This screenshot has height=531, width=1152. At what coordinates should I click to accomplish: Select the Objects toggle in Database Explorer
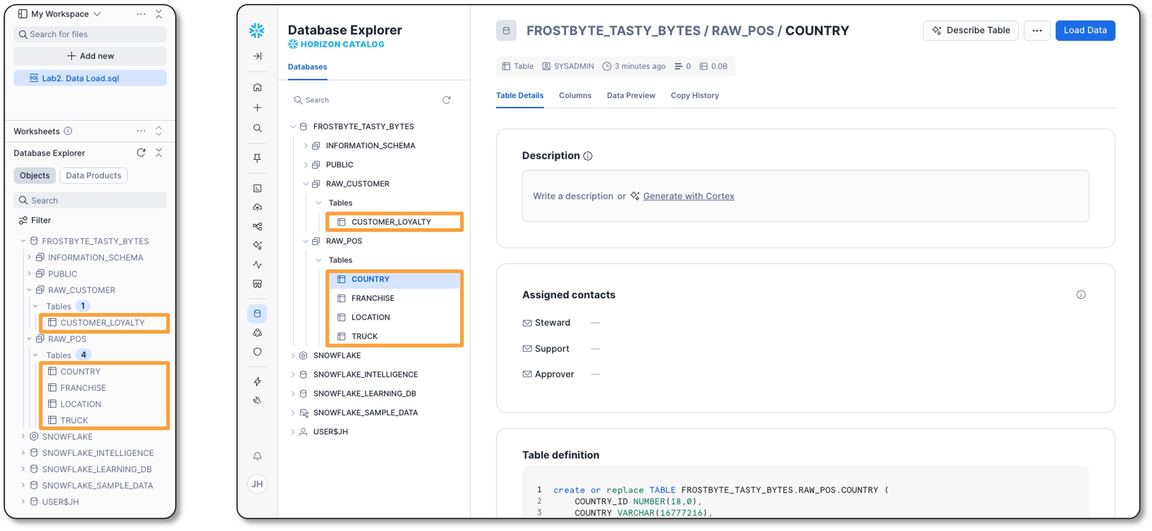click(x=34, y=176)
